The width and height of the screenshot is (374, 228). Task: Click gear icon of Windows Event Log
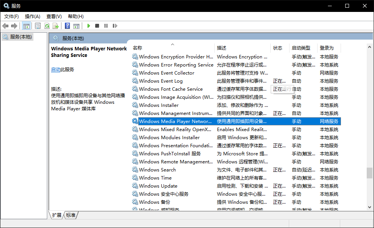(x=135, y=81)
